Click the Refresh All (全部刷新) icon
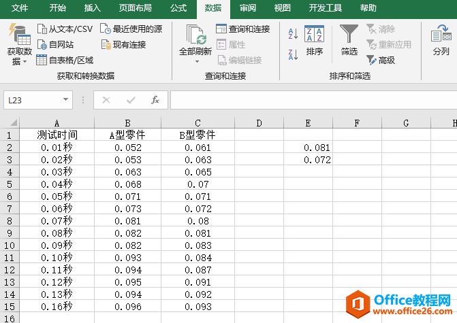The height and width of the screenshot is (323, 457). point(195,35)
